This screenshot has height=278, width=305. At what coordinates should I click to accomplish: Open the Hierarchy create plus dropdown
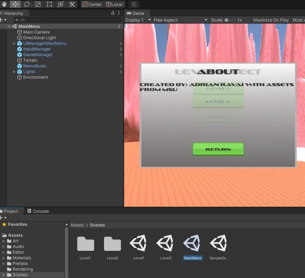pos(3,20)
